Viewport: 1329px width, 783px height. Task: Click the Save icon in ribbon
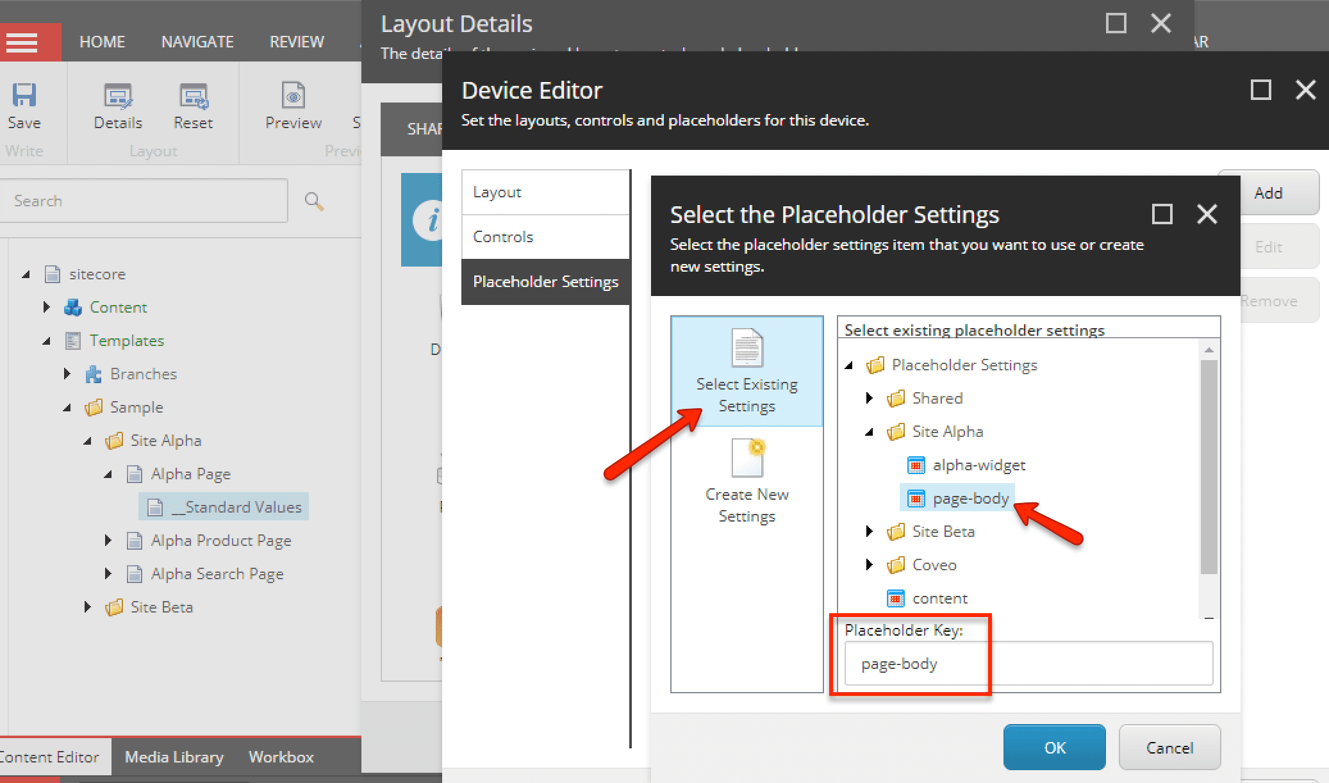tap(24, 95)
